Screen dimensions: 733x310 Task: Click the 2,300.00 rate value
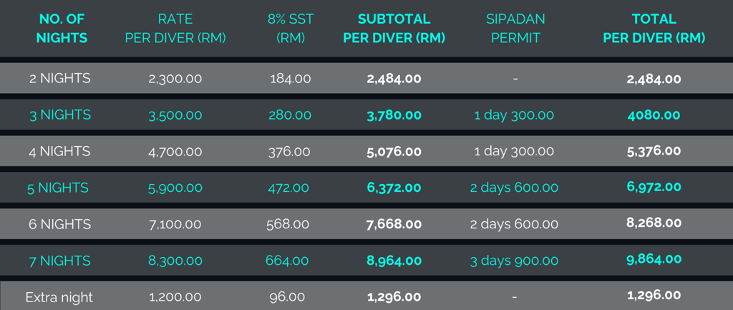(175, 79)
